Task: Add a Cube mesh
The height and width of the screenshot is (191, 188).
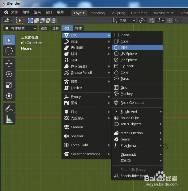Action: (x=137, y=41)
